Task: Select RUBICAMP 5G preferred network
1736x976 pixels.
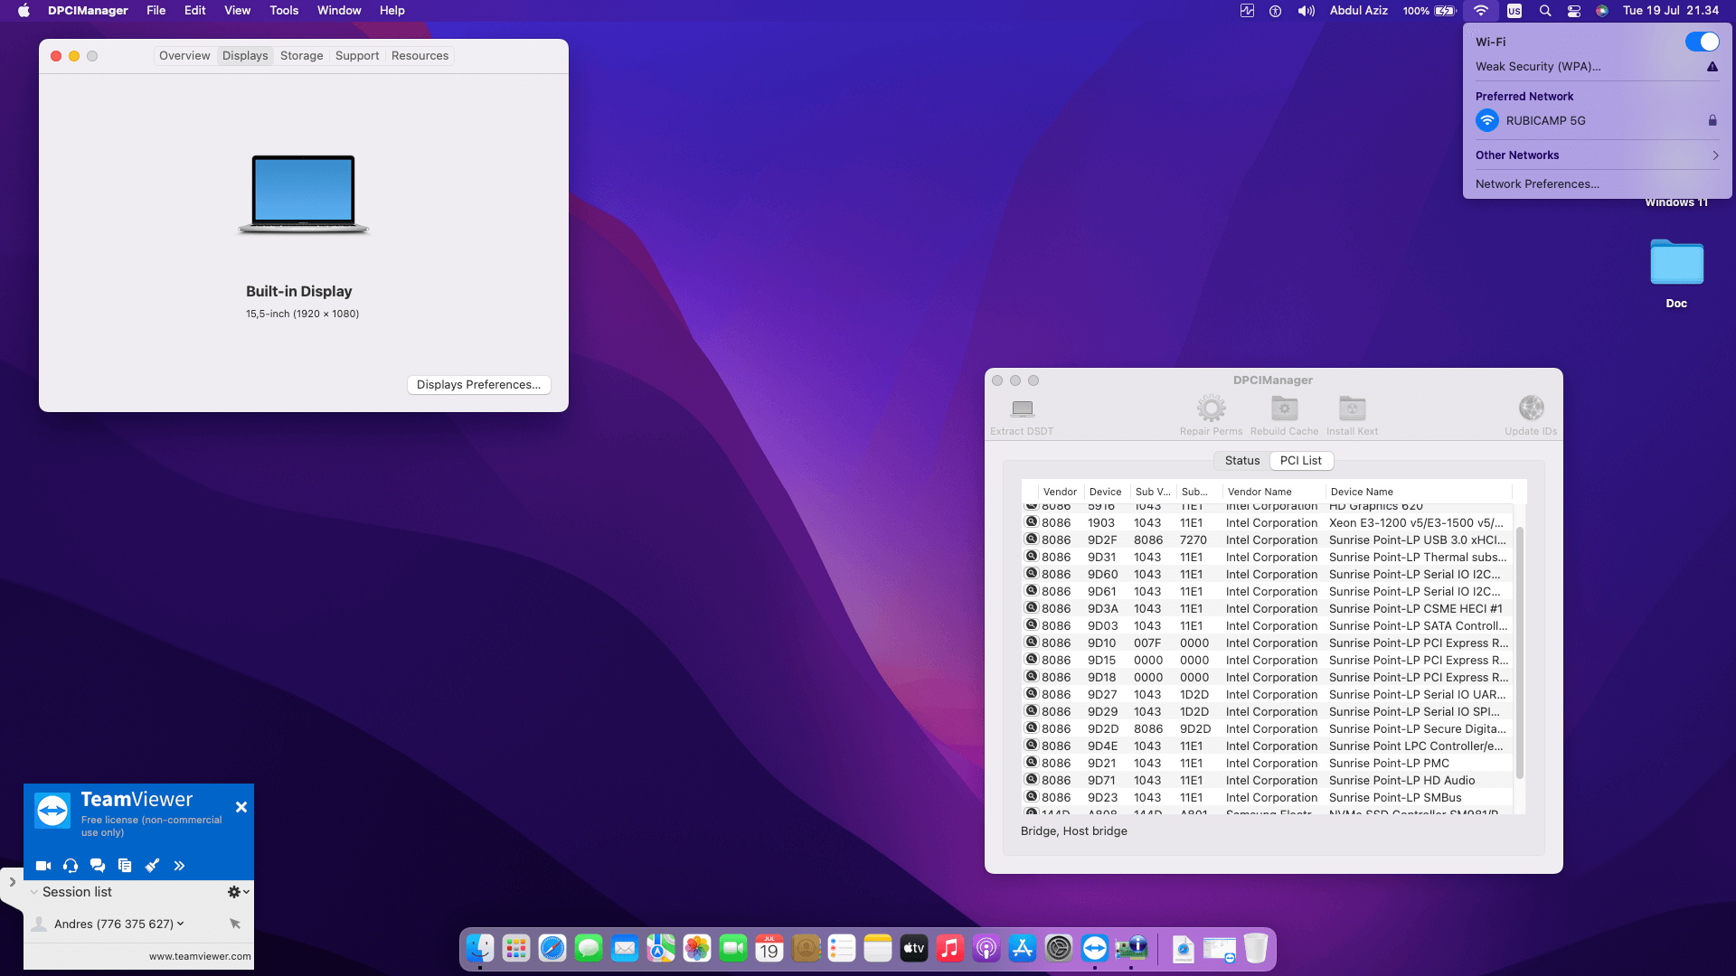Action: click(1597, 120)
